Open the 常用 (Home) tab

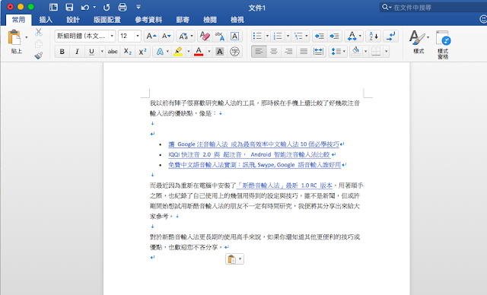18,20
